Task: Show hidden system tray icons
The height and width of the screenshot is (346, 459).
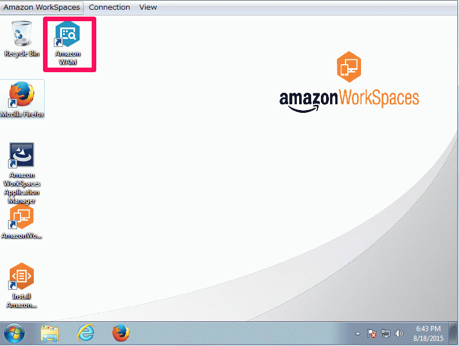Action: tap(358, 333)
